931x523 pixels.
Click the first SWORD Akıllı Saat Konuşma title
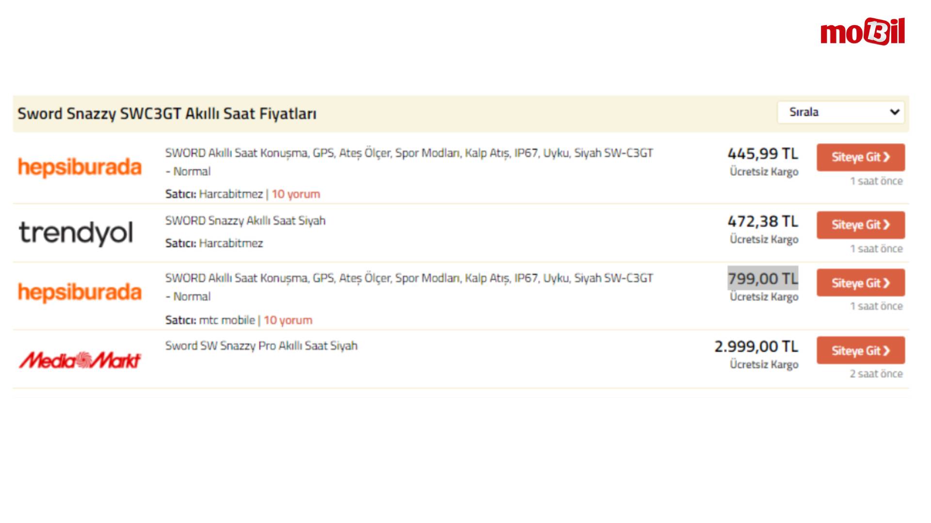409,154
